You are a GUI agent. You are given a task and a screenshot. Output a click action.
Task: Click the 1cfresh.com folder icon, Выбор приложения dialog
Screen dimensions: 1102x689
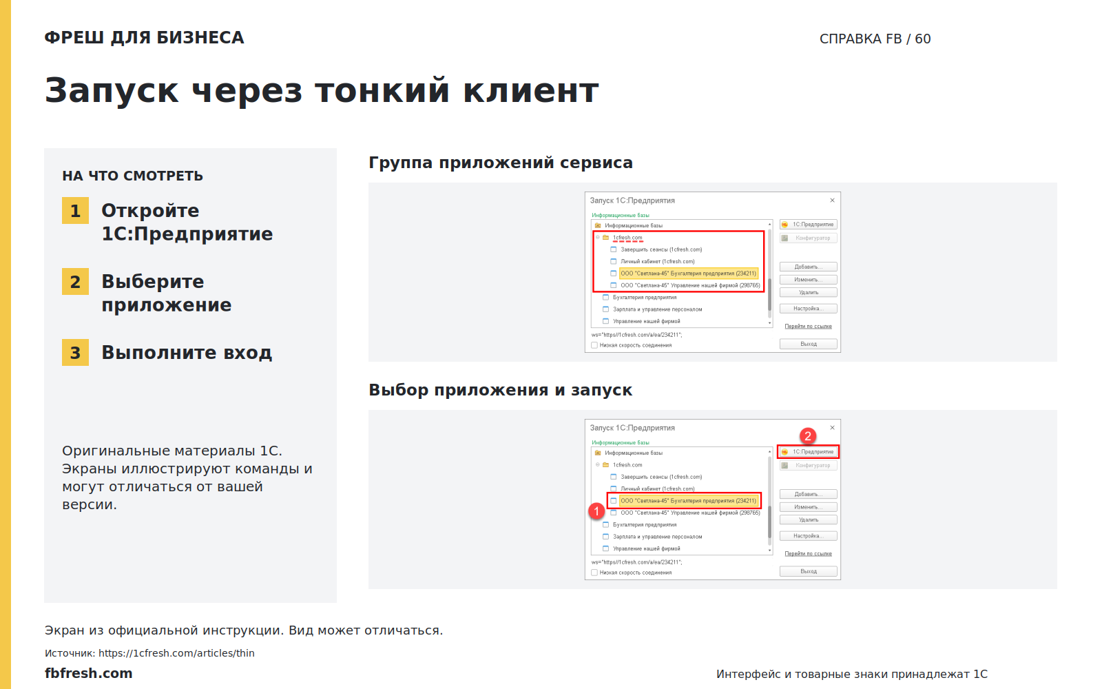(x=606, y=464)
